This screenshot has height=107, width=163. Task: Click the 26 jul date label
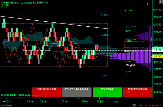[85, 102]
